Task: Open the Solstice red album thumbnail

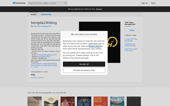Action: tap(101, 101)
